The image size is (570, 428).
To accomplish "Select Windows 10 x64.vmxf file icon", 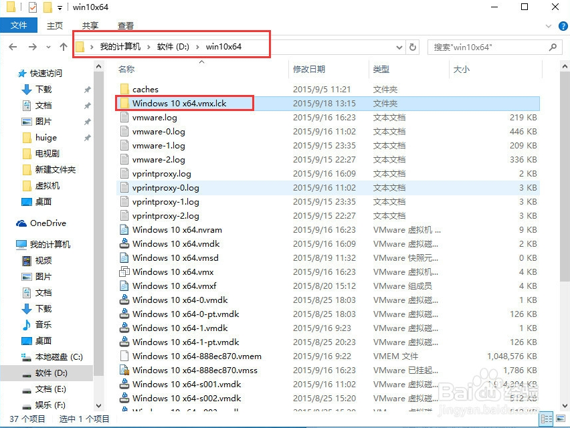I will pos(124,286).
